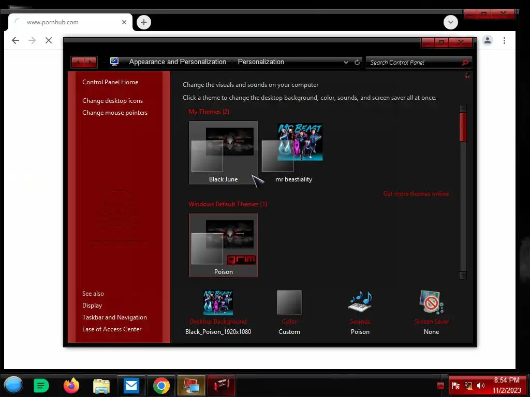Maximize the Personalization window
The width and height of the screenshot is (530, 397).
pos(441,42)
